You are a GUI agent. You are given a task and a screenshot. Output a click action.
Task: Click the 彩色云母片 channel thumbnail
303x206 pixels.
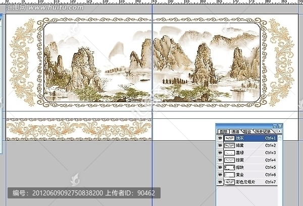pos(230,182)
